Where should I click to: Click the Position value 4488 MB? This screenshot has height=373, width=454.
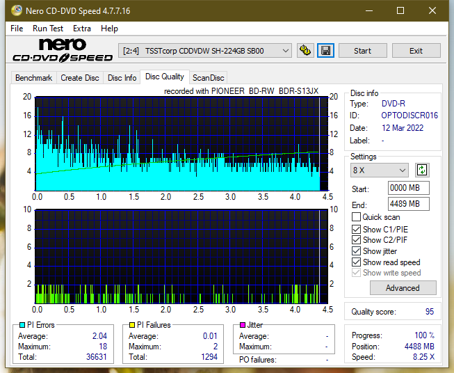tap(419, 347)
